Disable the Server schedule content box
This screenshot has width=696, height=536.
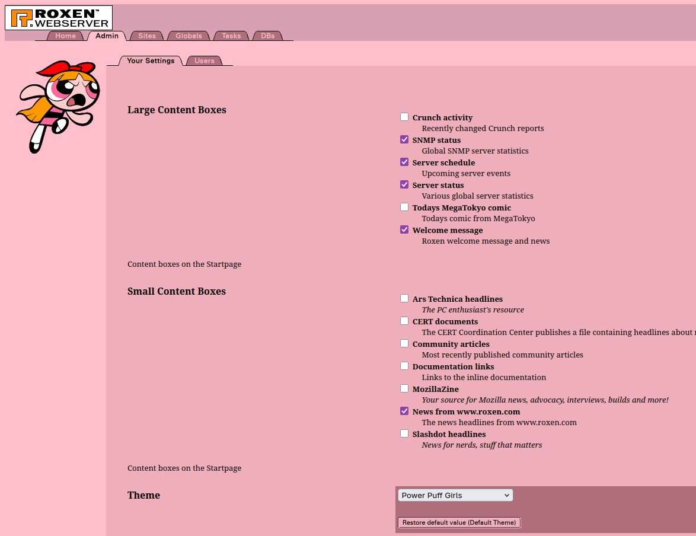[x=404, y=162]
